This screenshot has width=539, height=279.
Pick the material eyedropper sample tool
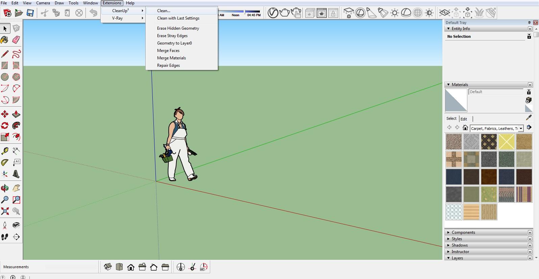click(x=529, y=118)
